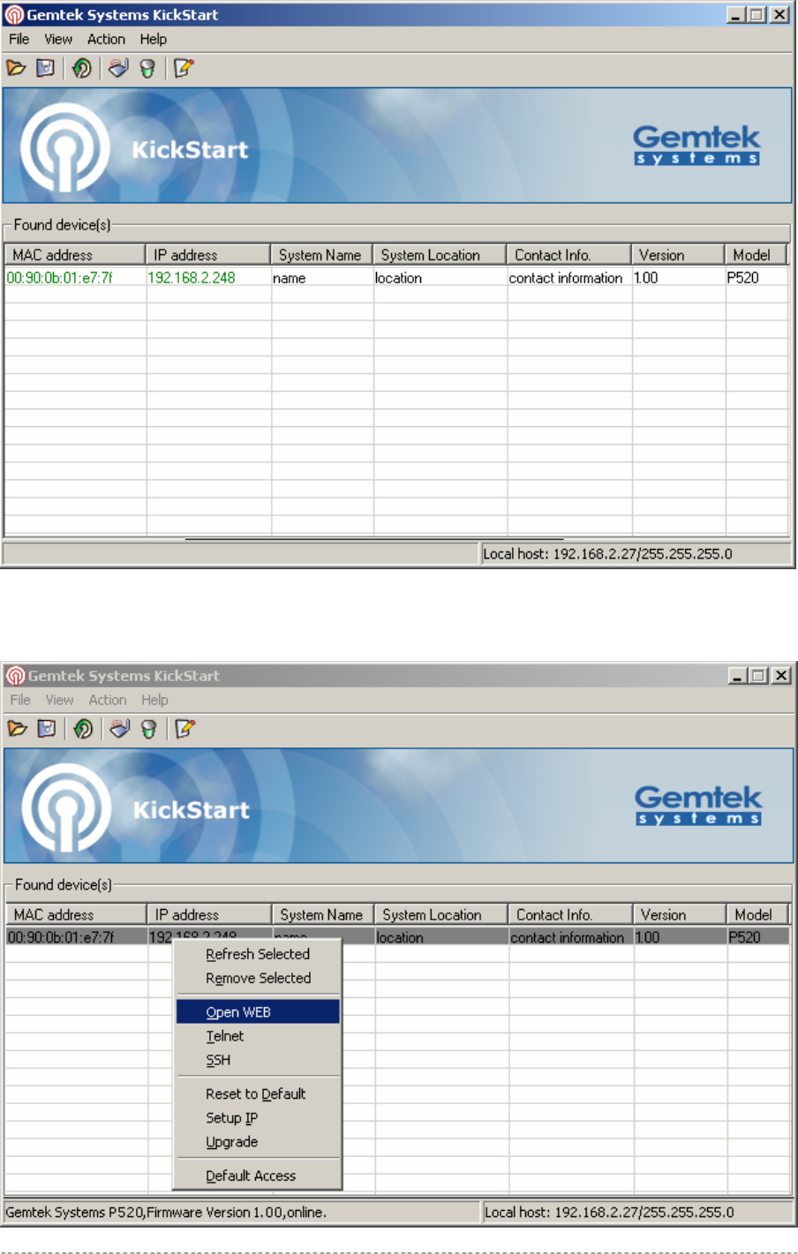Click green rescan arrow icon in grayed-out KickStart window

tap(84, 728)
